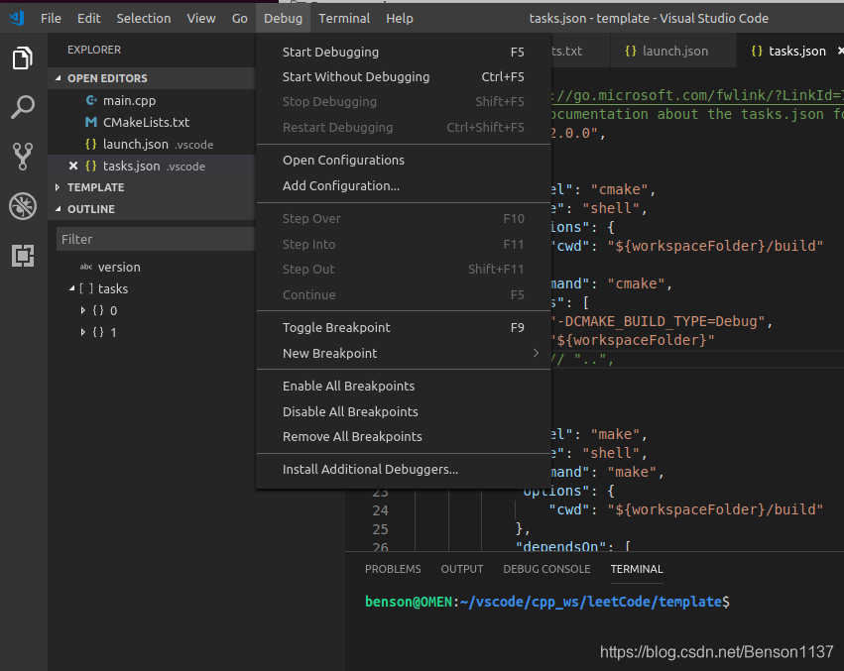Click the CMakeLists.txt file icon
The width and height of the screenshot is (844, 671).
(x=91, y=122)
